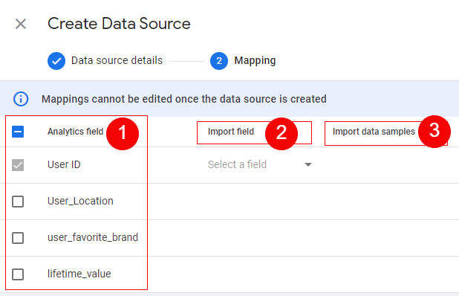Viewport: 459px width, 296px height.
Task: Click the info icon in the banner
Action: tap(21, 99)
